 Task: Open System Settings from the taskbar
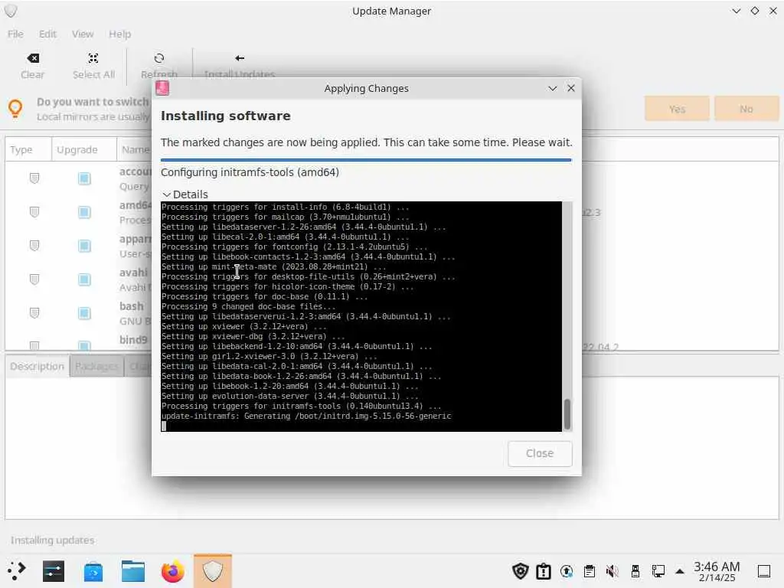pyautogui.click(x=54, y=571)
